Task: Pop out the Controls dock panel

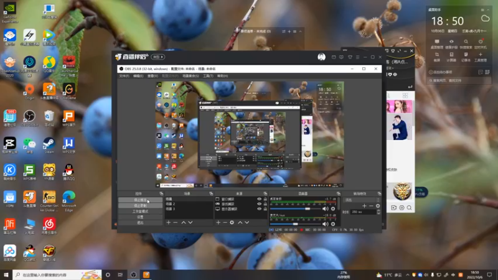Action: [x=161, y=194]
